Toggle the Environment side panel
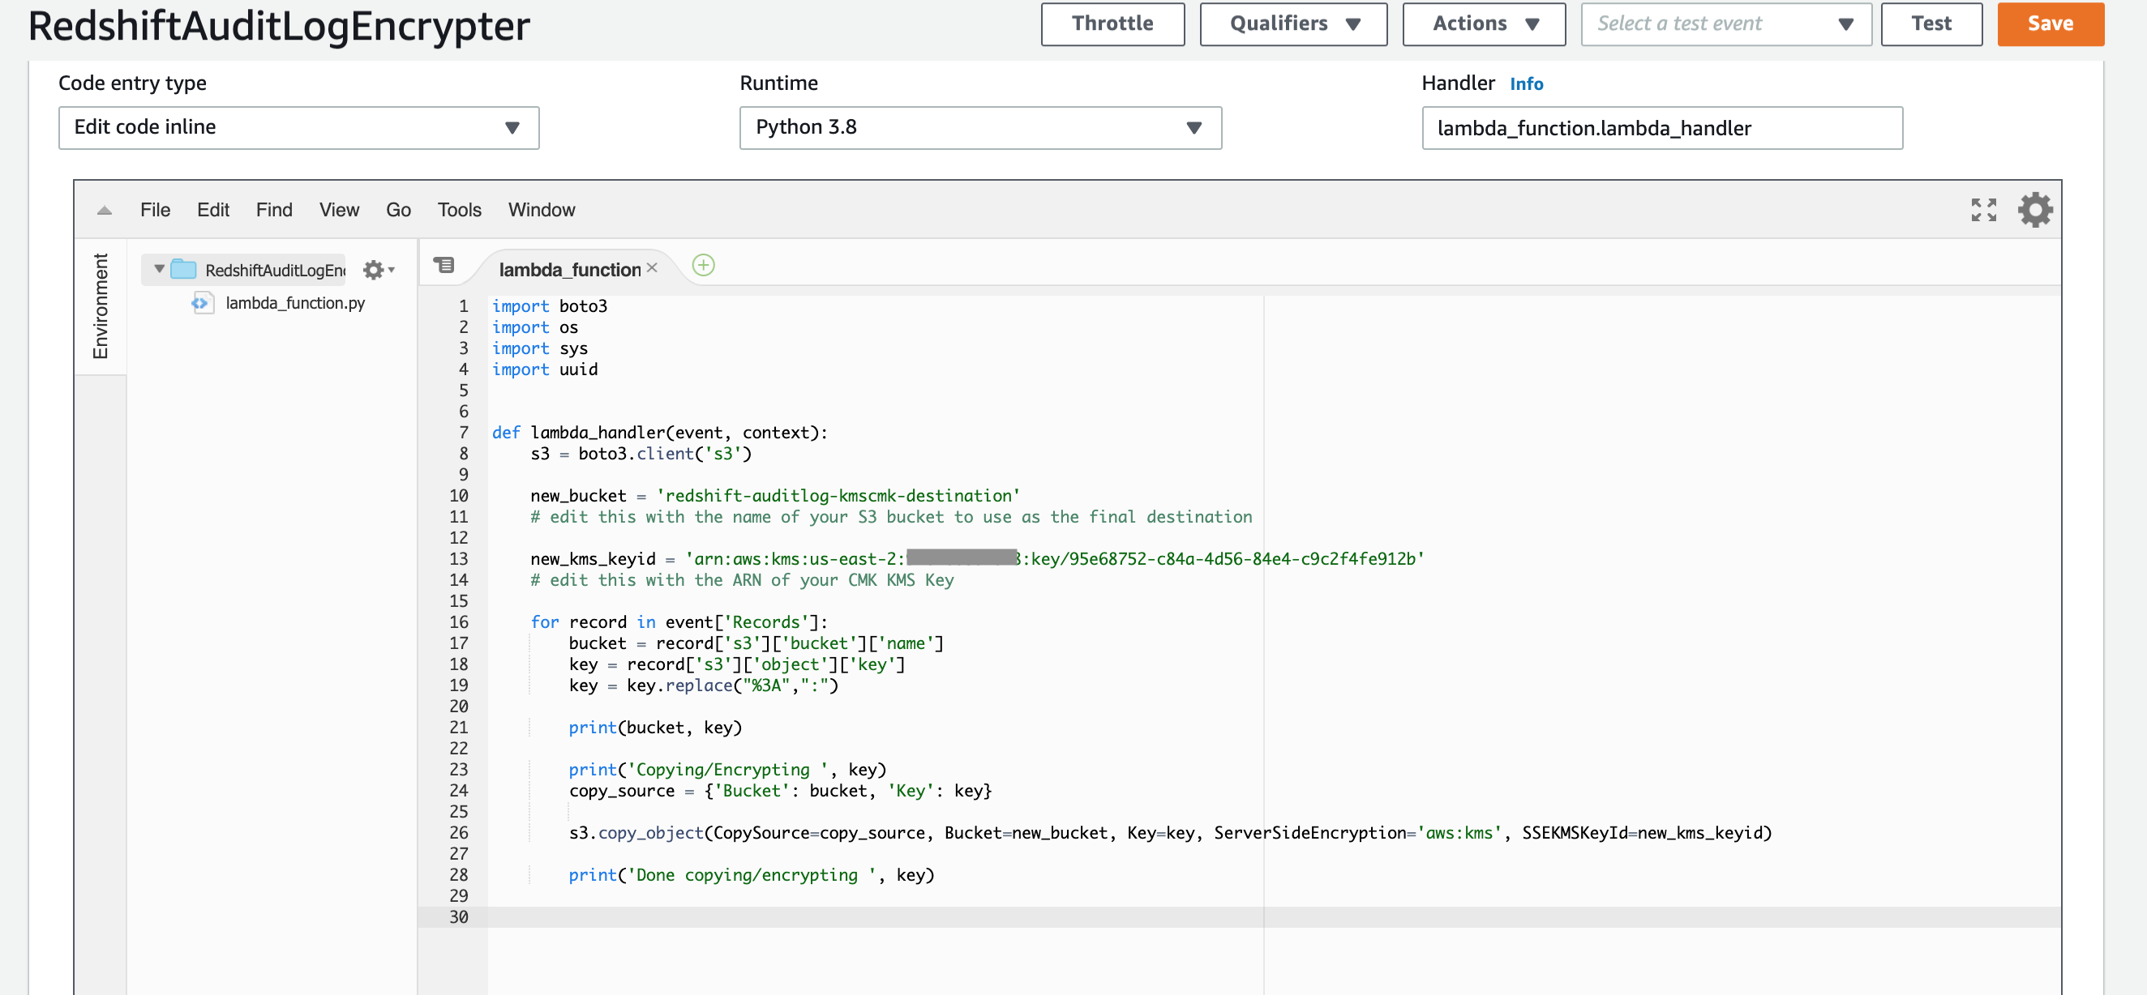This screenshot has height=995, width=2147. 100,306
